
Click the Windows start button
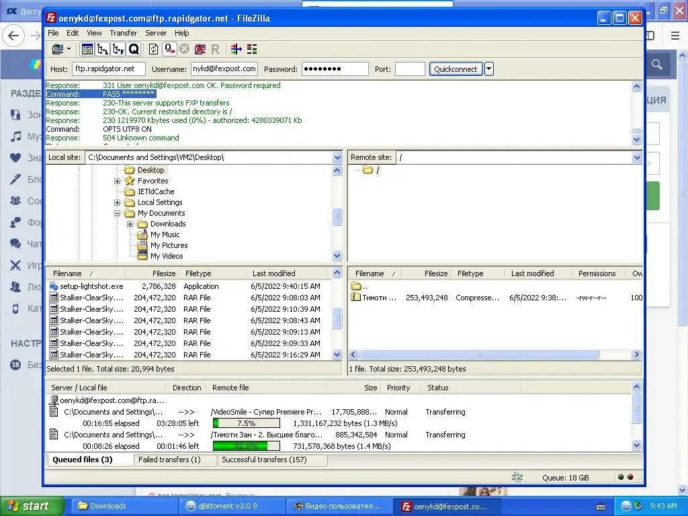pyautogui.click(x=32, y=507)
